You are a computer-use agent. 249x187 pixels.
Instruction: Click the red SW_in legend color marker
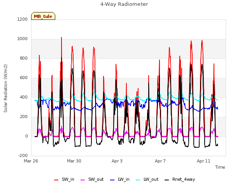[56, 180]
